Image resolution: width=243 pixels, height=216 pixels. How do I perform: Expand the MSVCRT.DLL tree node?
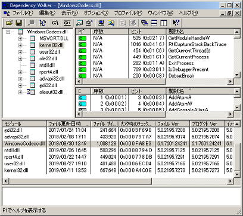20,38
